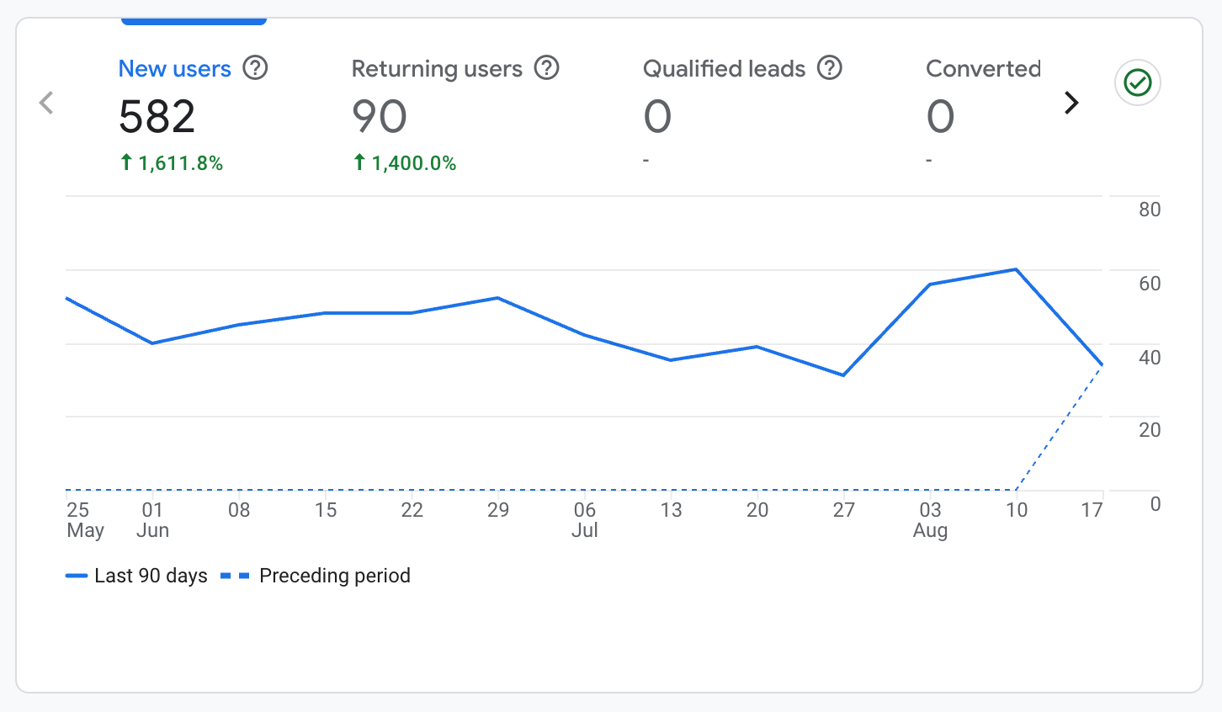
Task: Click the 10 Aug peak data point
Action: click(1017, 269)
